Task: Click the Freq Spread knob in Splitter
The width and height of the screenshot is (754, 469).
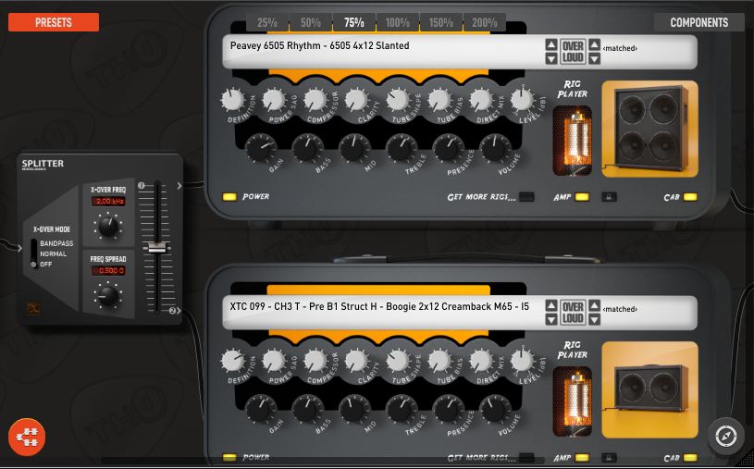Action: 108,296
